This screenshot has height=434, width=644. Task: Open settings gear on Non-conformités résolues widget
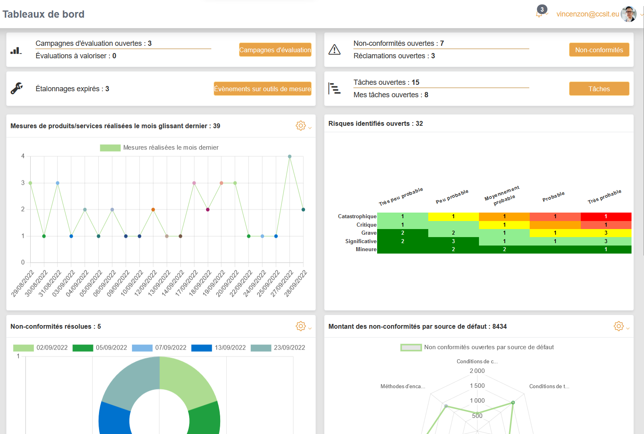point(301,326)
